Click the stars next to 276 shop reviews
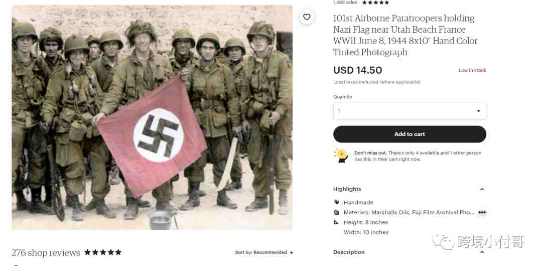 103,252
